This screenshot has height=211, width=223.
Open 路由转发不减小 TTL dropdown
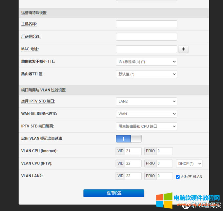146,62
